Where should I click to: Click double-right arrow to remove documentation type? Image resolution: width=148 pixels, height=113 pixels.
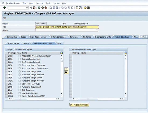66,72
